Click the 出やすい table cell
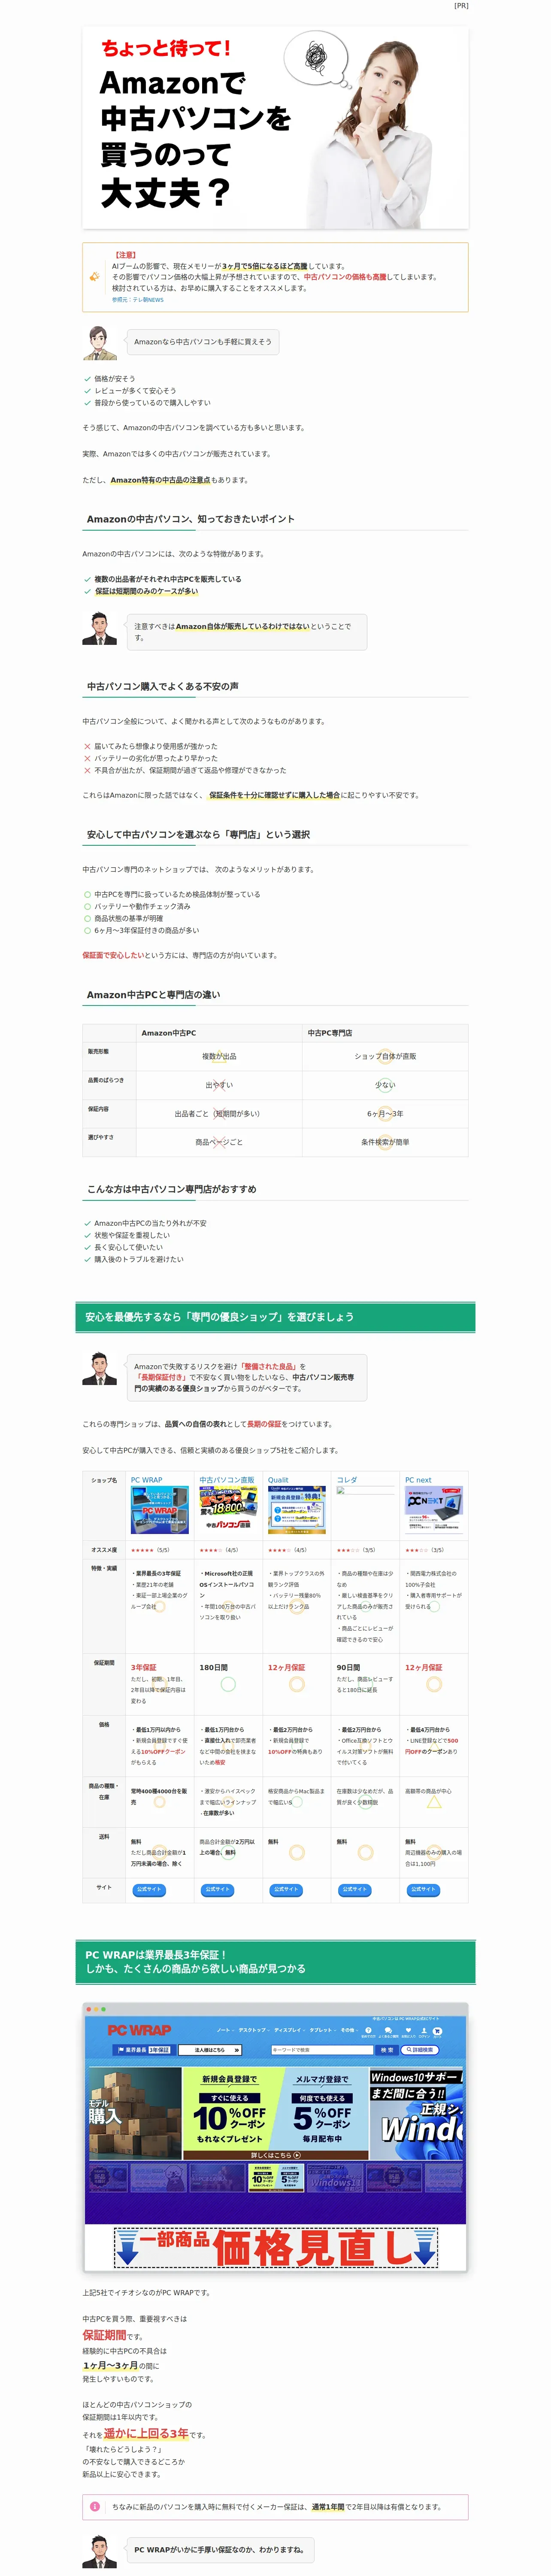The image size is (551, 2576). coord(219,1084)
